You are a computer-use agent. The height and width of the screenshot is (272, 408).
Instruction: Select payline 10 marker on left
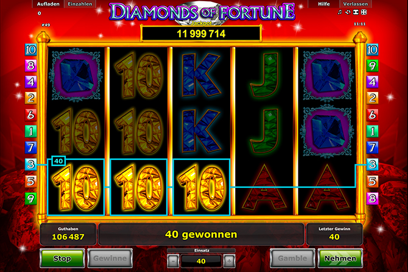coord(30,50)
